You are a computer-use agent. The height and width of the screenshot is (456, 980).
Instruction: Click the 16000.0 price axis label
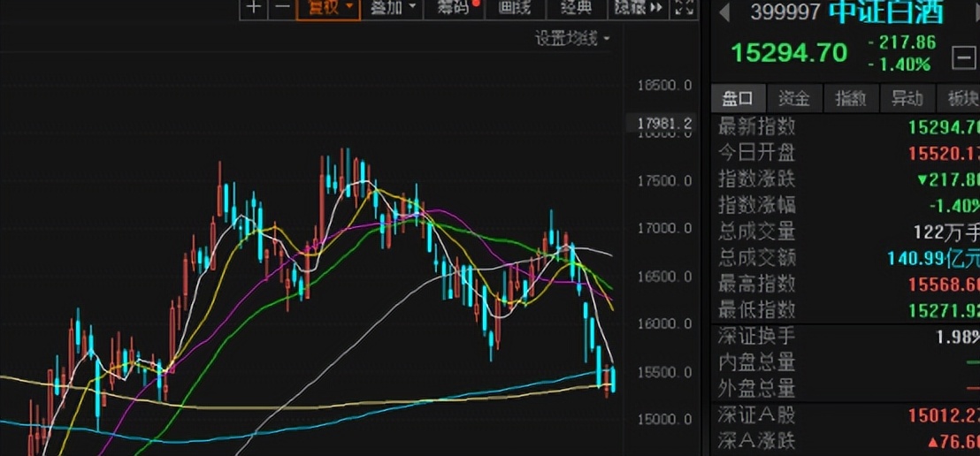pyautogui.click(x=665, y=324)
